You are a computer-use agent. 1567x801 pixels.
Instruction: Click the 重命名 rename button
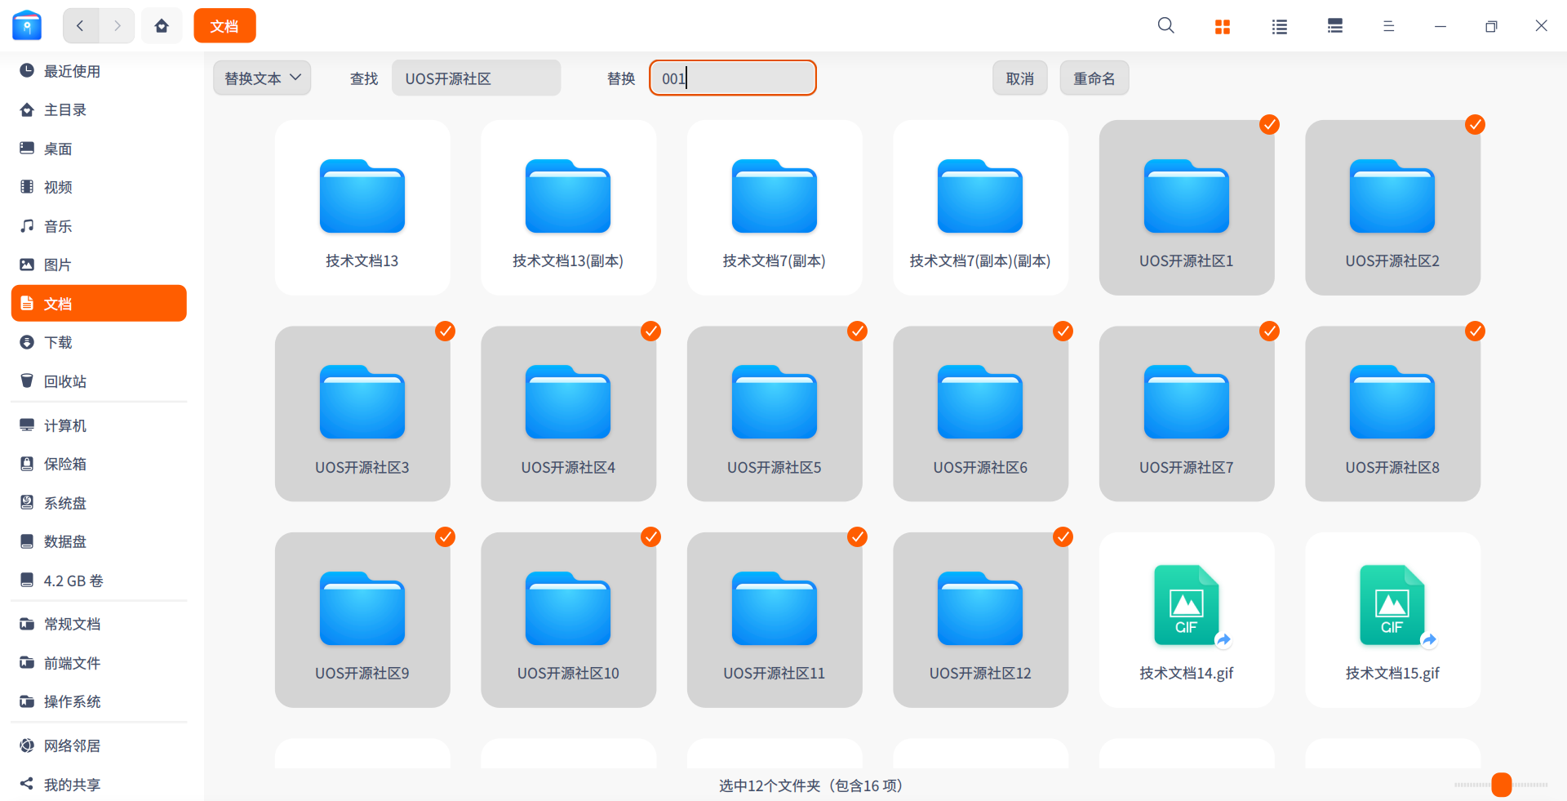[x=1094, y=78]
